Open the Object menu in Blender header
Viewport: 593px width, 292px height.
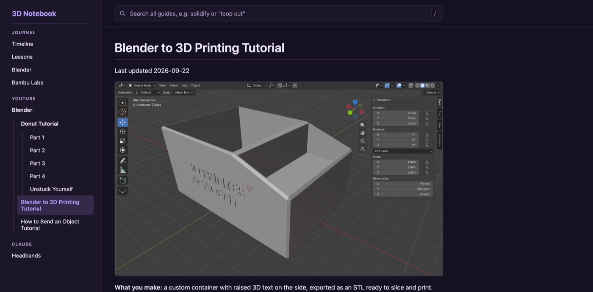[196, 85]
